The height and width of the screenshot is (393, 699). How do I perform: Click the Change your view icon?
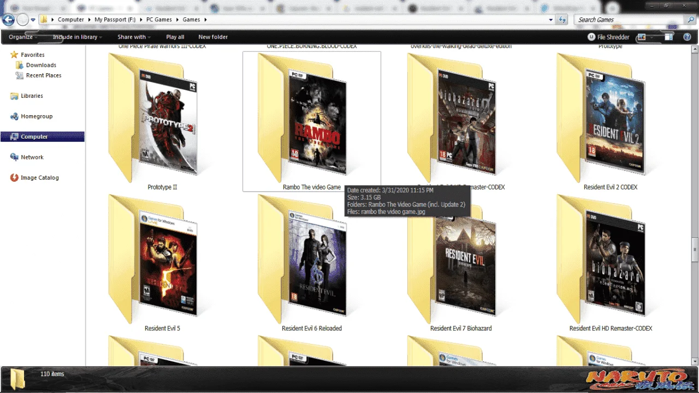(x=642, y=37)
